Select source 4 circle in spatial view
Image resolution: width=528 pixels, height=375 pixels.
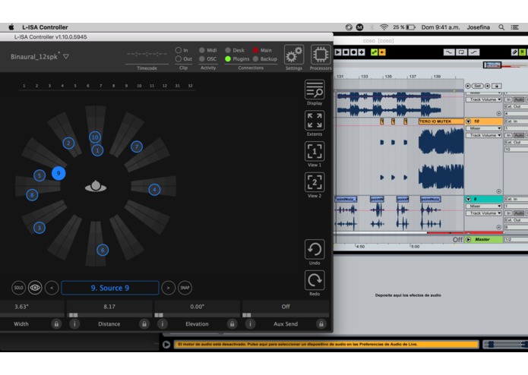(x=154, y=190)
